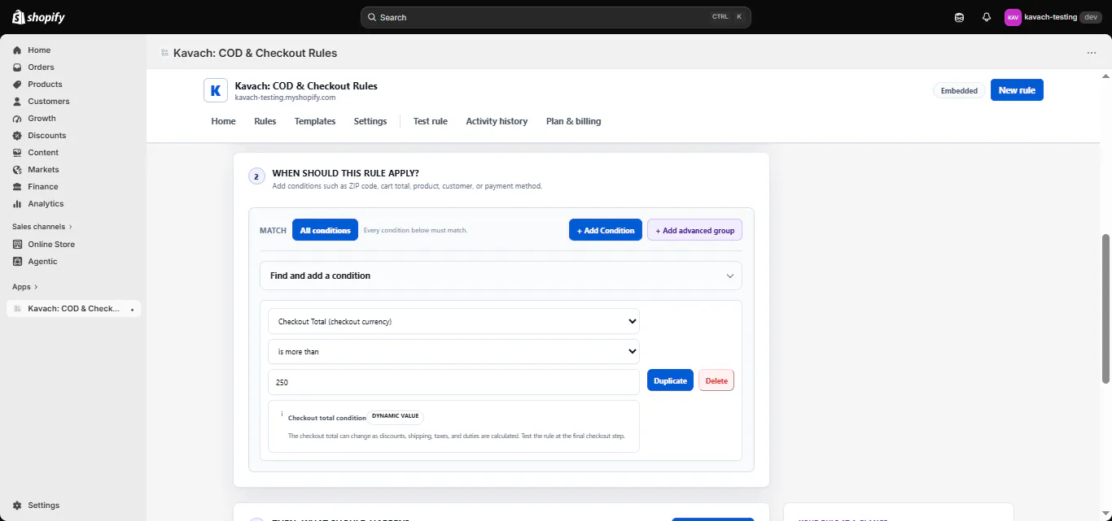Click the Discounts badge icon

click(17, 136)
